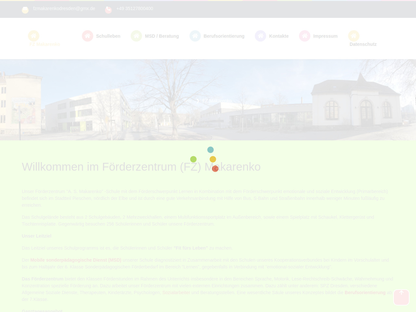Open the Impressum page
Image resolution: width=416 pixels, height=312 pixels.
325,36
